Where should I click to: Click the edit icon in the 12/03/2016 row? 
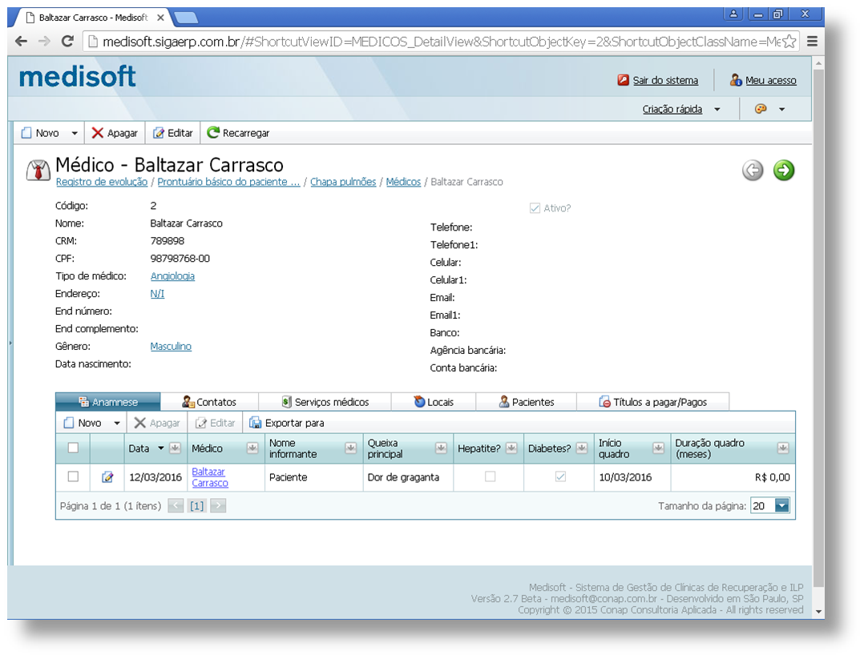(107, 477)
